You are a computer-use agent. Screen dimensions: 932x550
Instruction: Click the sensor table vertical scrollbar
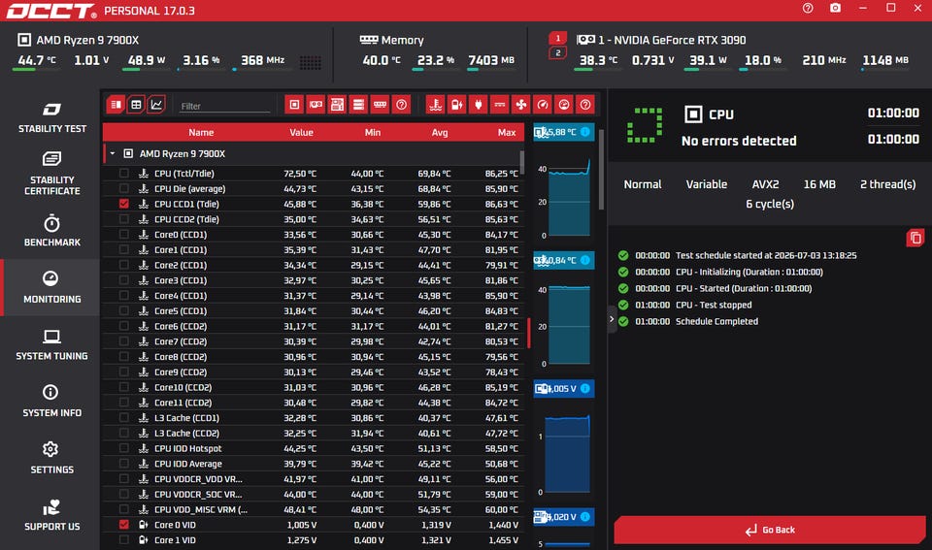[522, 162]
